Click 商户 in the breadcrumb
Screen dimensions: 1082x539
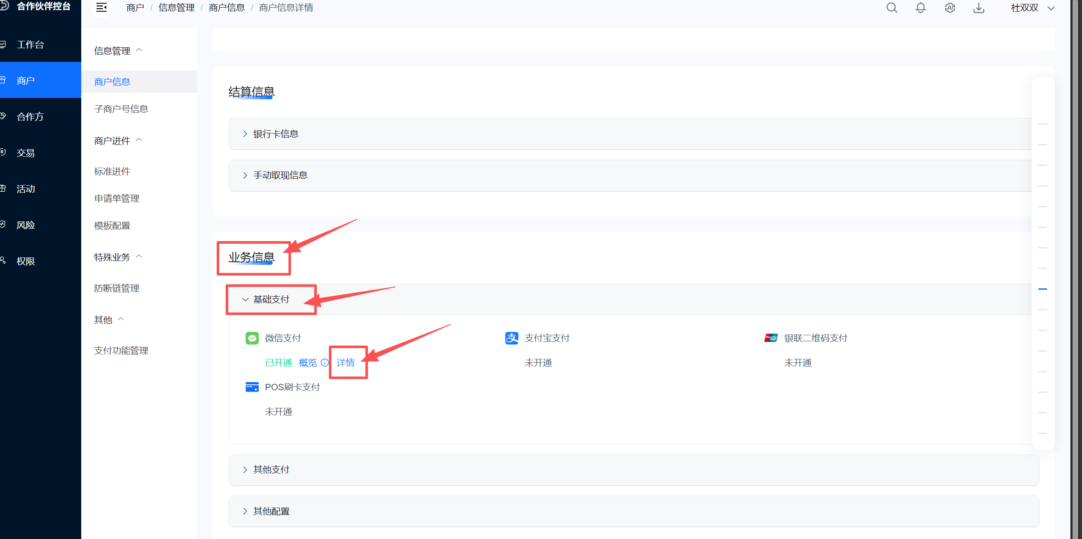135,8
